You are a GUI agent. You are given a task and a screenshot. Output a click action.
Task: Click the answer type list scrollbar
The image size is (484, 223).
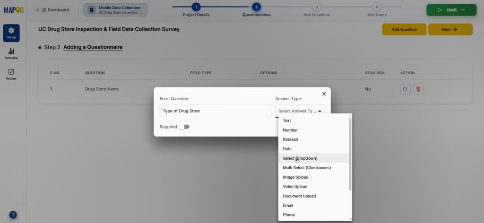(x=350, y=154)
